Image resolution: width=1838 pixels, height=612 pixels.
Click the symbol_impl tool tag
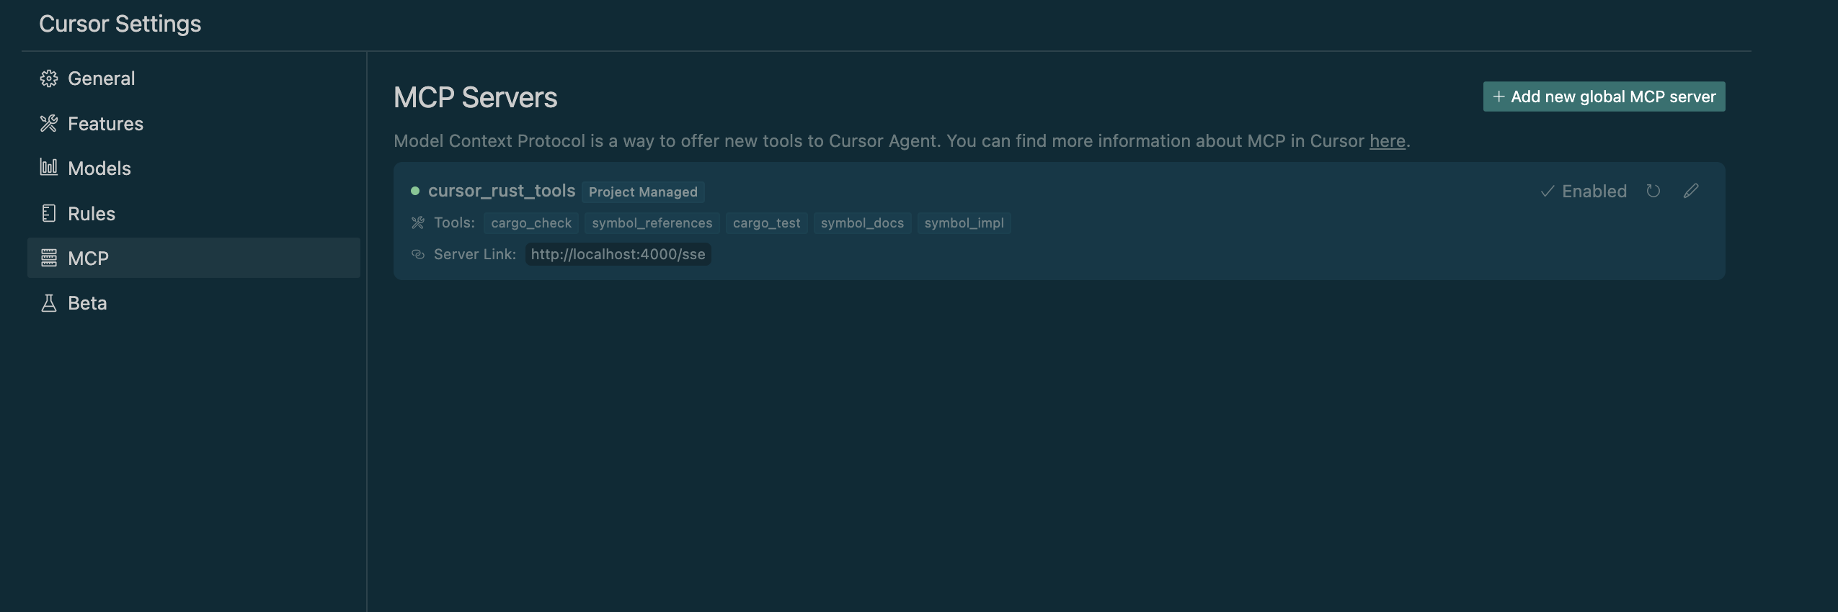[964, 223]
